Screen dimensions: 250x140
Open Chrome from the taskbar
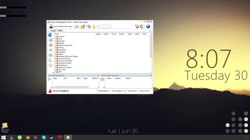pos(28,137)
